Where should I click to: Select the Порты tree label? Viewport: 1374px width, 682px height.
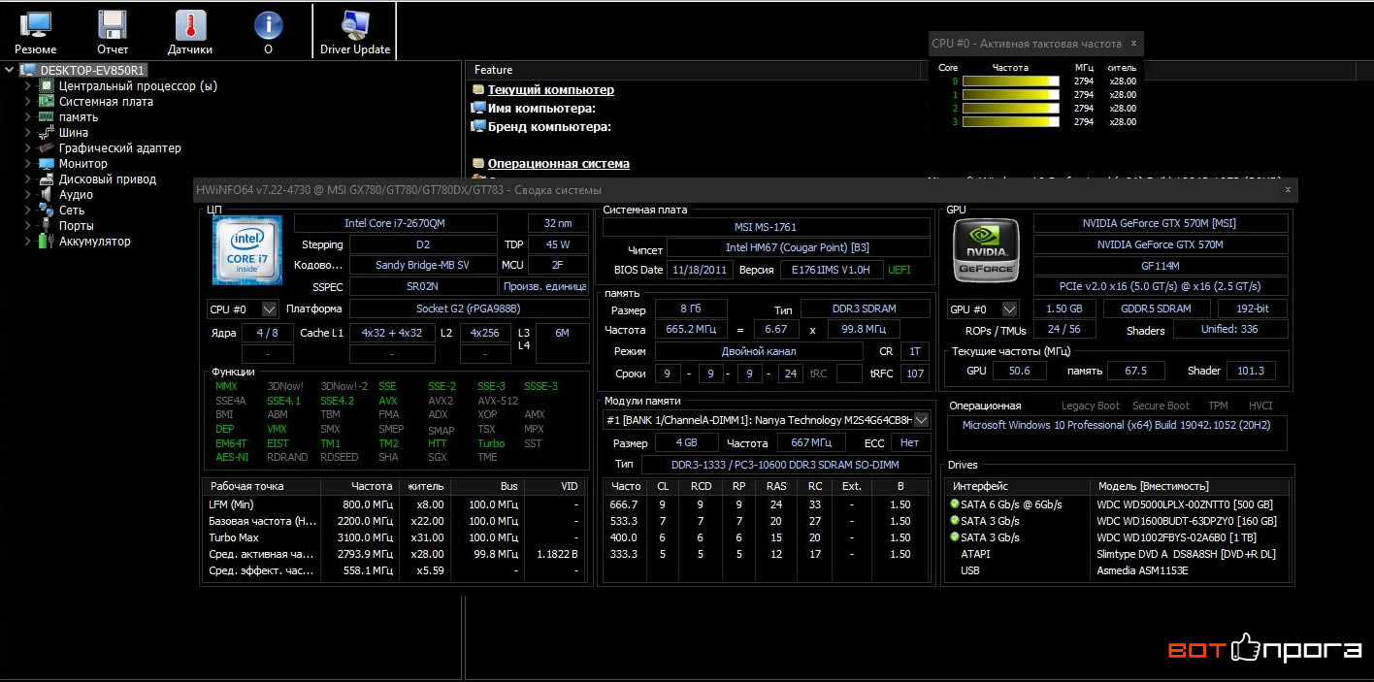pyautogui.click(x=77, y=226)
